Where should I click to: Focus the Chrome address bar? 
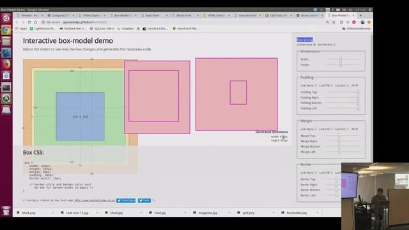tap(183, 22)
